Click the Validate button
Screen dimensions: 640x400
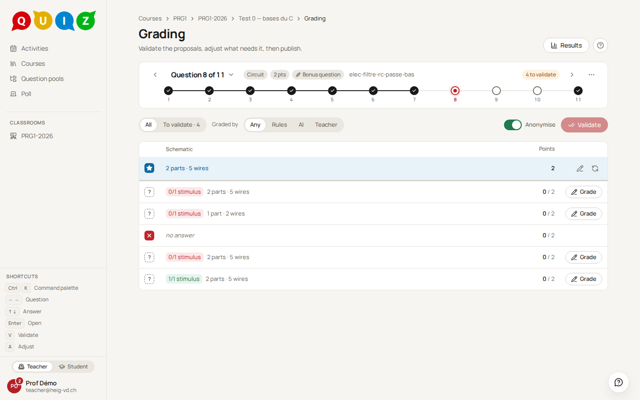coord(584,125)
